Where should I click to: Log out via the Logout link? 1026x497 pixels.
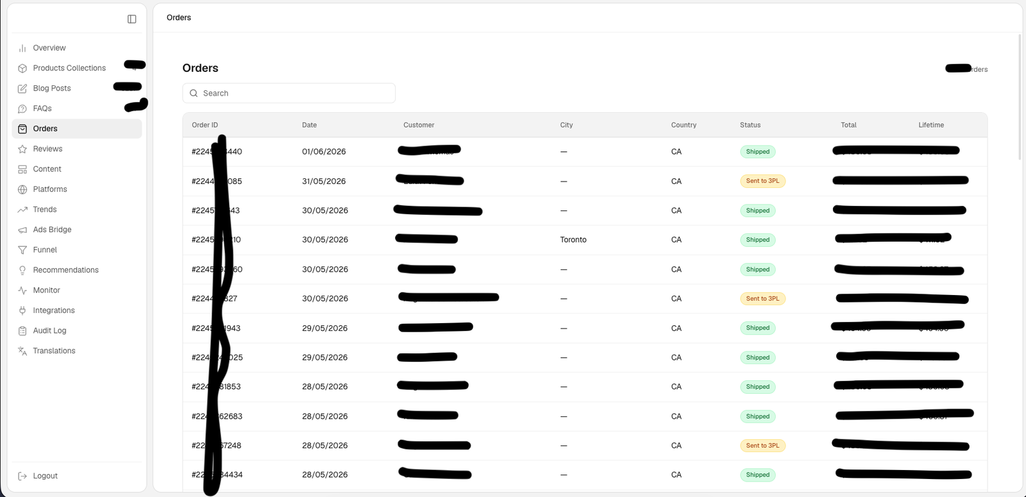(x=77, y=476)
